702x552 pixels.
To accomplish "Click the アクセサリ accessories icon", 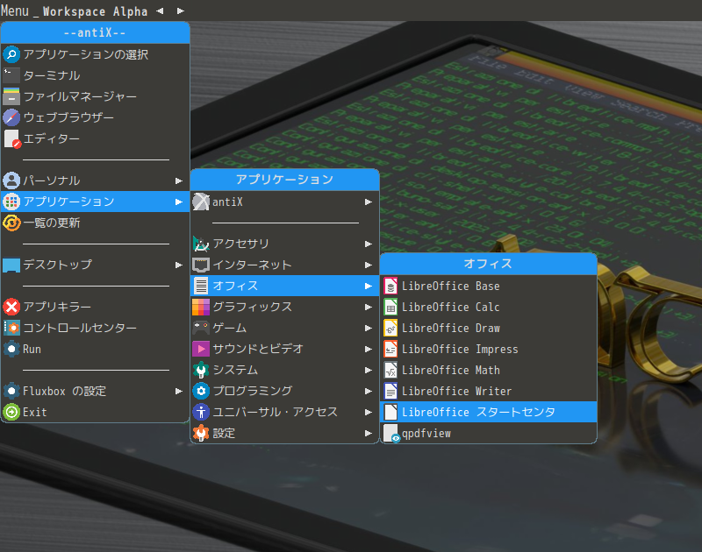I will (201, 244).
